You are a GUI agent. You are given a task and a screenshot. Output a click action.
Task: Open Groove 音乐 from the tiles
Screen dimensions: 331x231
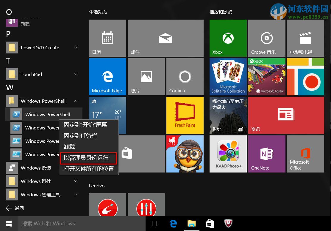[267, 38]
